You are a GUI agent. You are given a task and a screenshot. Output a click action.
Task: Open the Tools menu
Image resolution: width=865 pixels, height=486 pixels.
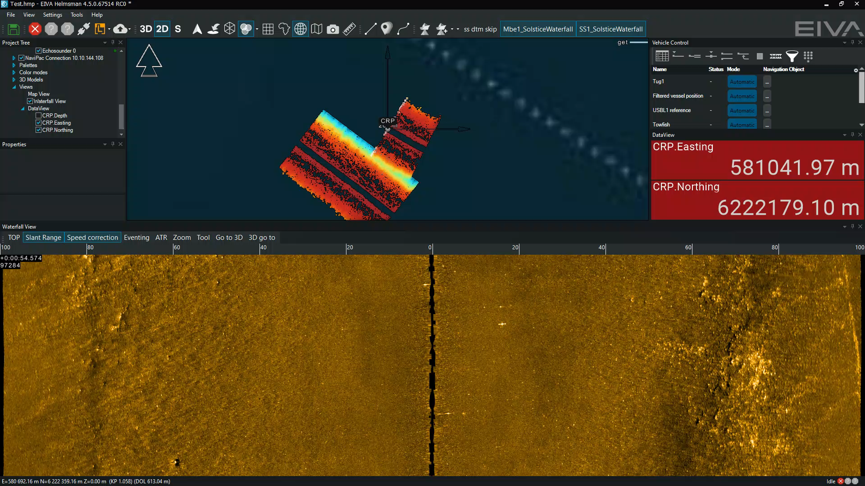[77, 15]
